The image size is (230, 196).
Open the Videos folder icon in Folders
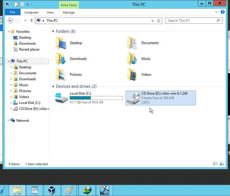pyautogui.click(x=132, y=75)
